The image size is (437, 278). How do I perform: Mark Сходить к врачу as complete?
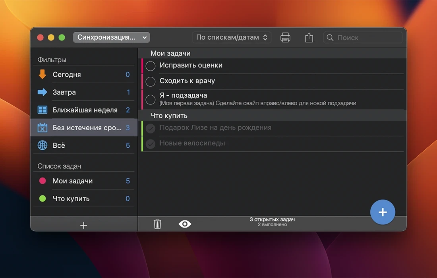click(x=151, y=81)
